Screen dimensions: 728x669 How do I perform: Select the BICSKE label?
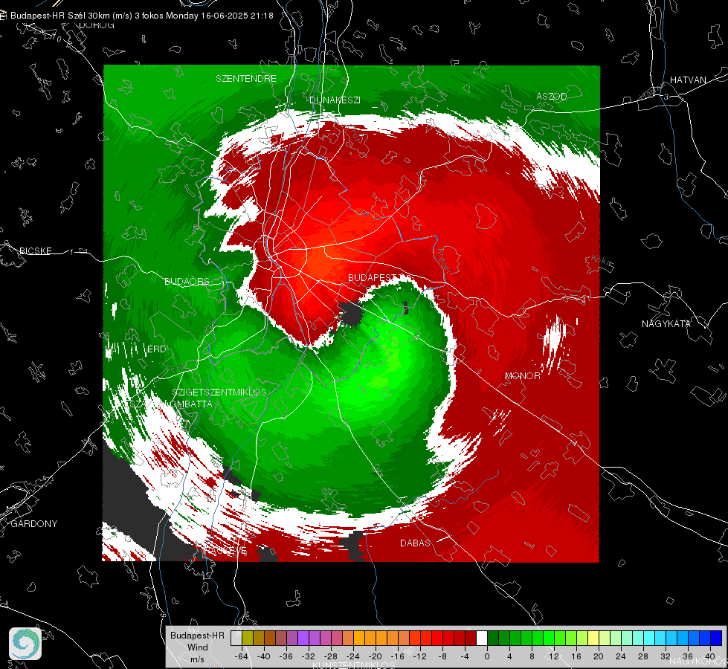pyautogui.click(x=36, y=251)
